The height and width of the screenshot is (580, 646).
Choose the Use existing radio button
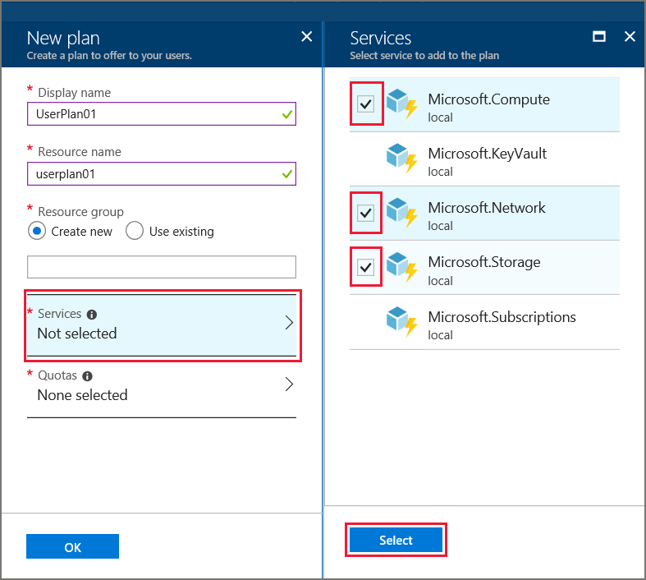[135, 231]
